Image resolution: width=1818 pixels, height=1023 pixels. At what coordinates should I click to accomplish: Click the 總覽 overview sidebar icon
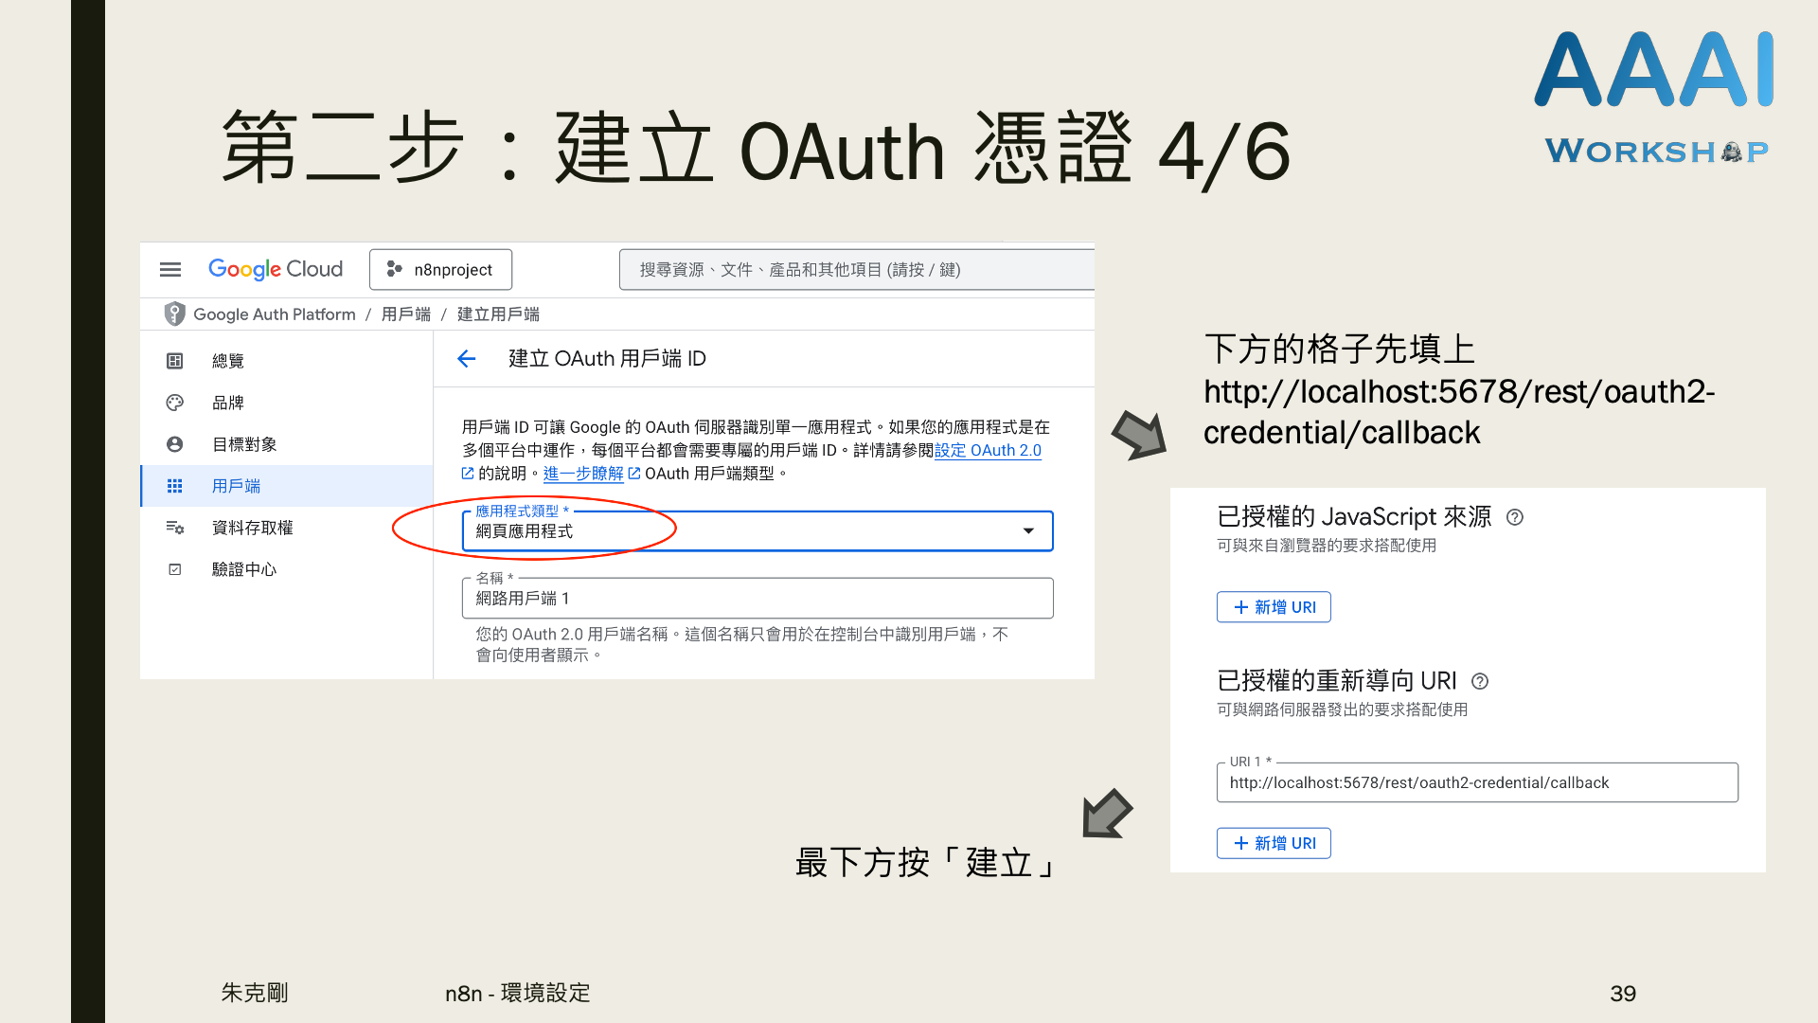pos(175,361)
